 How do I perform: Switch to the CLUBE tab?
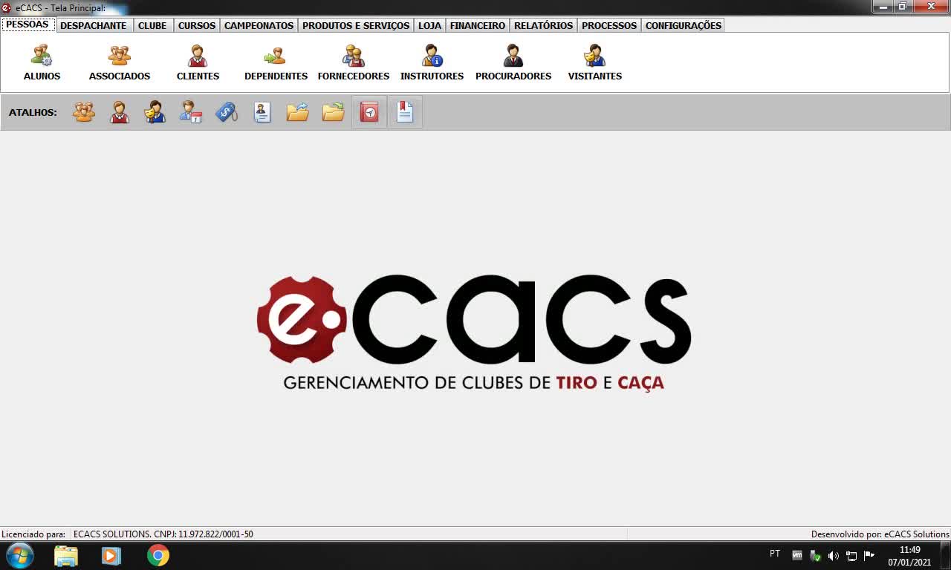coord(152,25)
